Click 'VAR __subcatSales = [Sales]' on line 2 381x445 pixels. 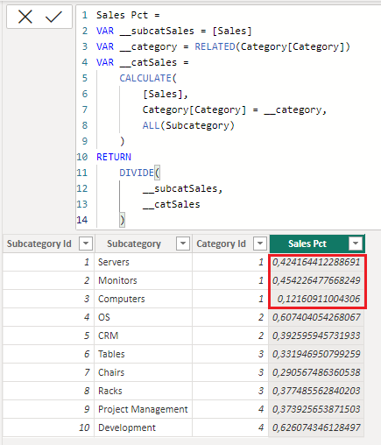(x=174, y=31)
